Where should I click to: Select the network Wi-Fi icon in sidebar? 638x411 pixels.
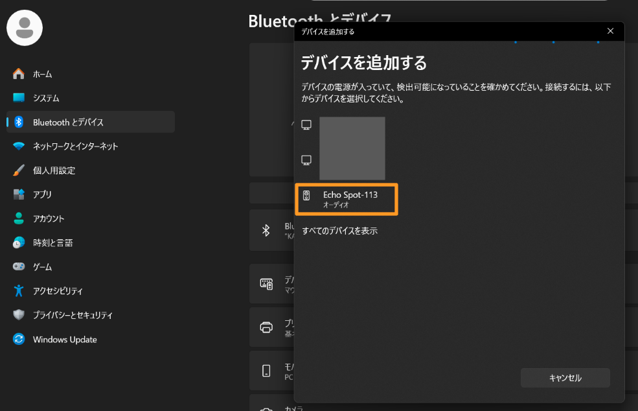click(x=19, y=147)
